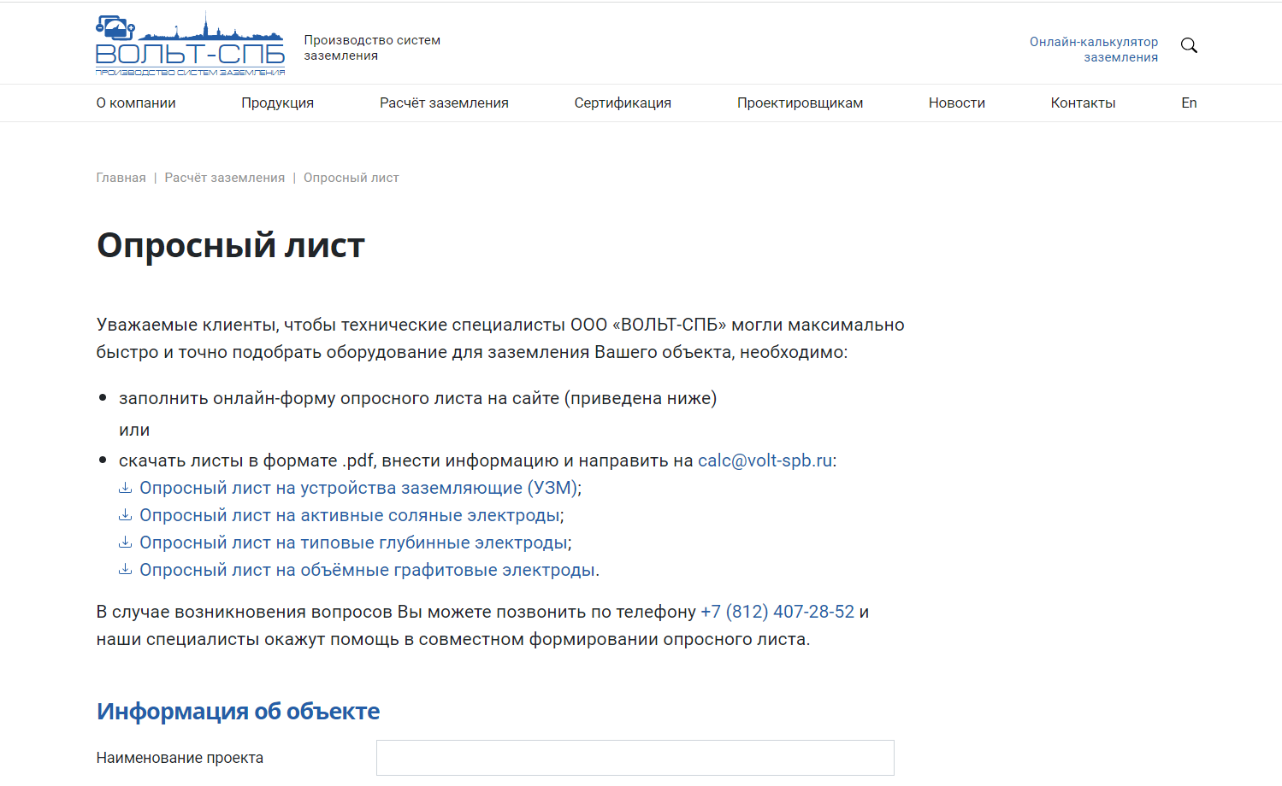
Task: Open the Контакты menu item
Action: (x=1083, y=103)
